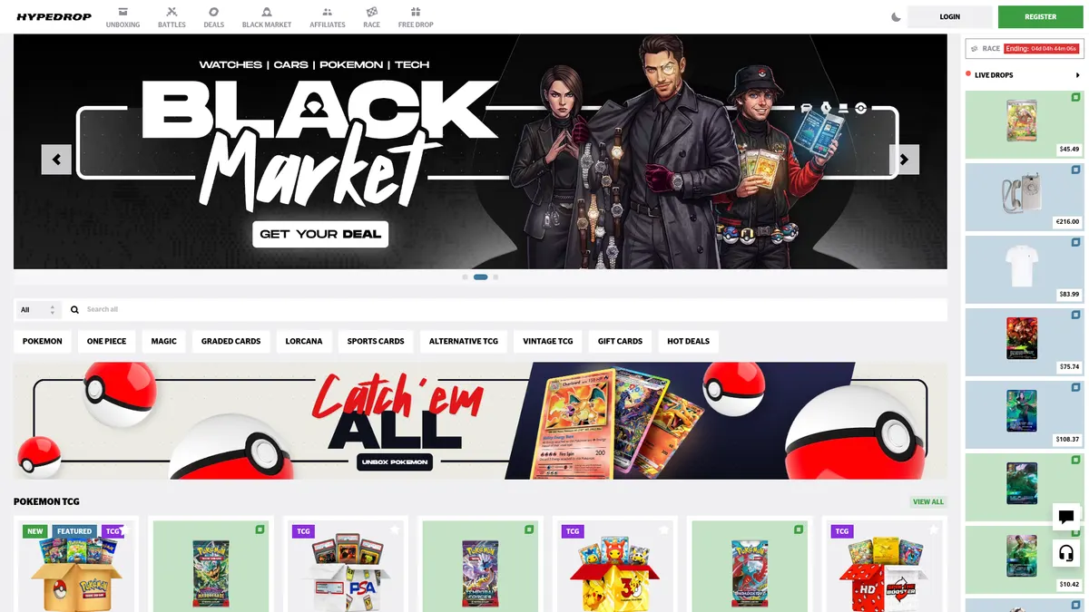The image size is (1089, 612).
Task: Filter by the Pokemon category
Action: point(43,342)
